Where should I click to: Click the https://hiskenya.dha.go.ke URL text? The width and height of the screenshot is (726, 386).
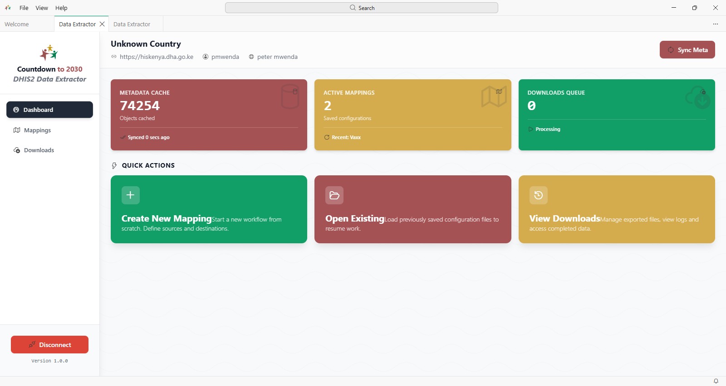[x=157, y=57]
